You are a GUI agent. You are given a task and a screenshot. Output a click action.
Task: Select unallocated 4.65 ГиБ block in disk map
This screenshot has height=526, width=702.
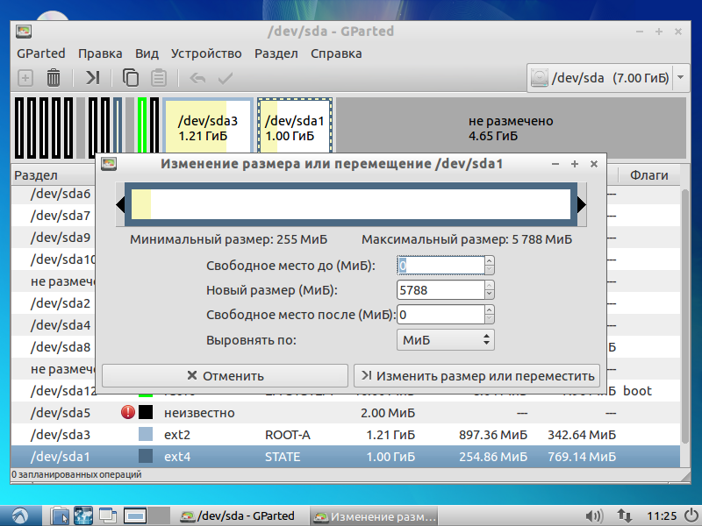pyautogui.click(x=511, y=128)
